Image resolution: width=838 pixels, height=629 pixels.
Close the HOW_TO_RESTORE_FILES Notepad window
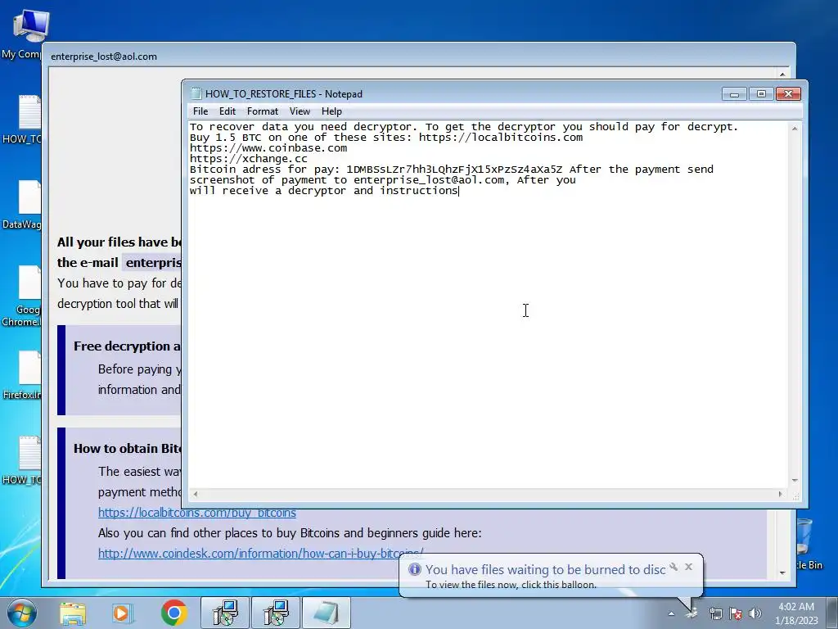(788, 94)
